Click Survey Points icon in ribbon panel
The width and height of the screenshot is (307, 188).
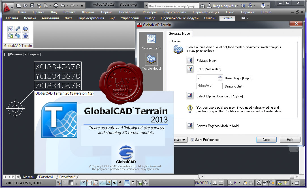pyautogui.click(x=11, y=29)
